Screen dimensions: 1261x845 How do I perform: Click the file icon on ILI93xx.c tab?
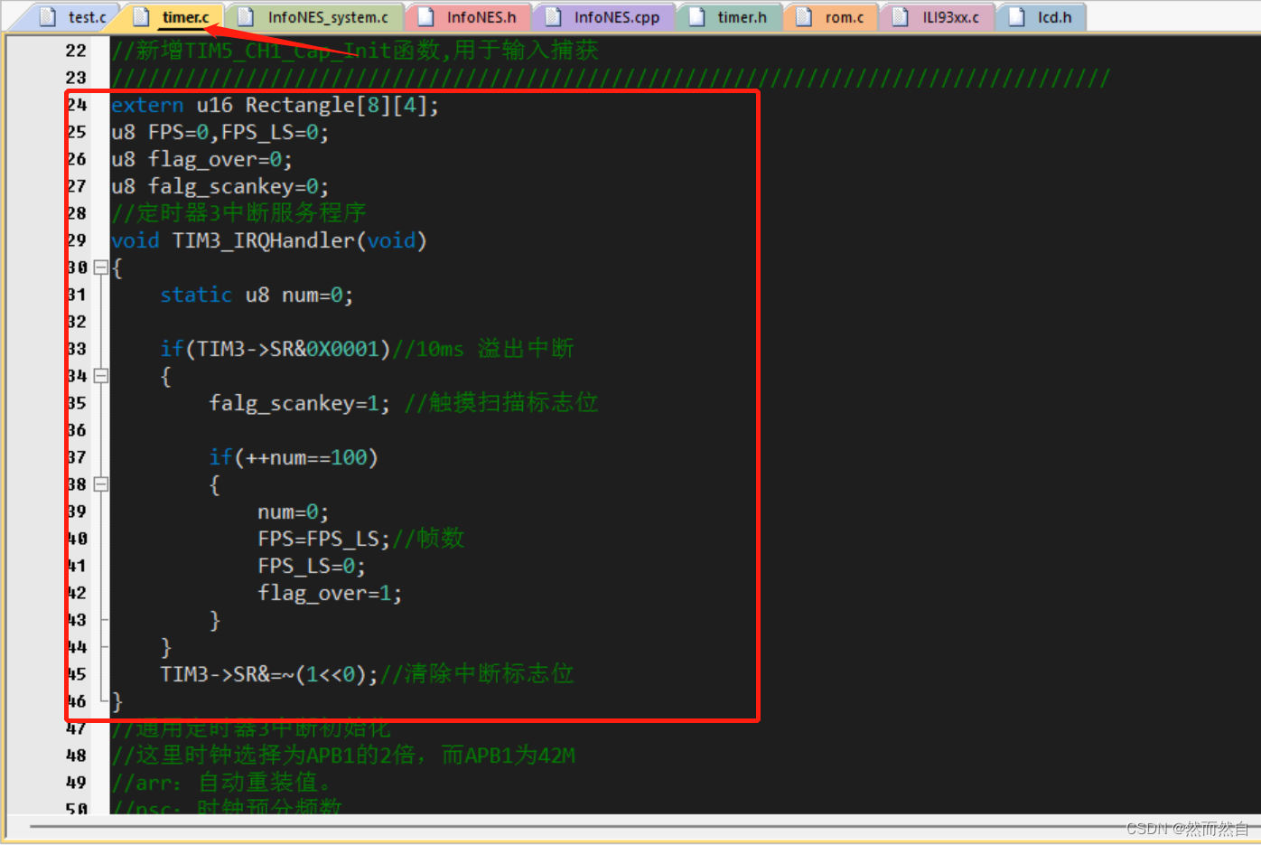tap(901, 17)
